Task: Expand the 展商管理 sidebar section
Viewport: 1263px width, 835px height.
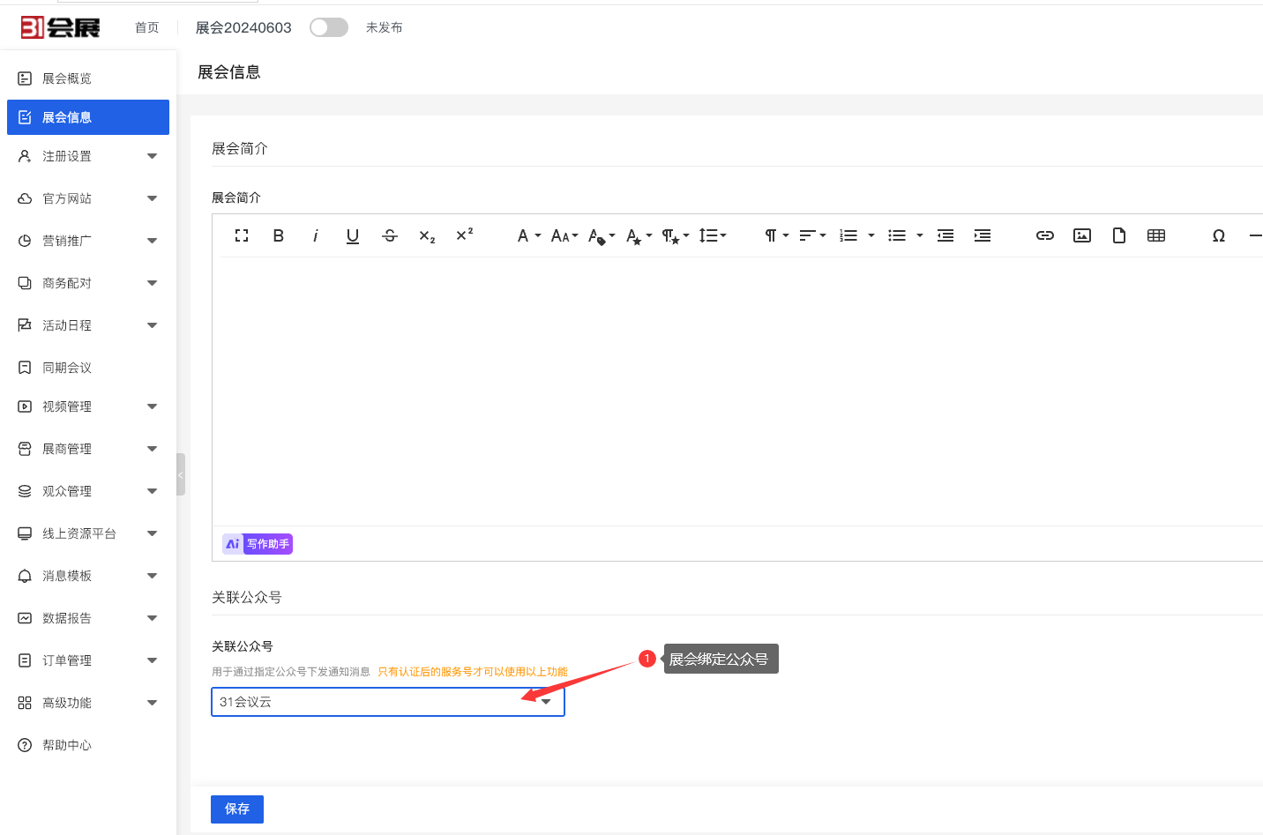Action: (x=88, y=449)
